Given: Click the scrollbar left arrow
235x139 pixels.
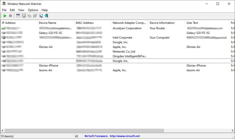Looking at the screenshot, I should [x=2, y=131].
